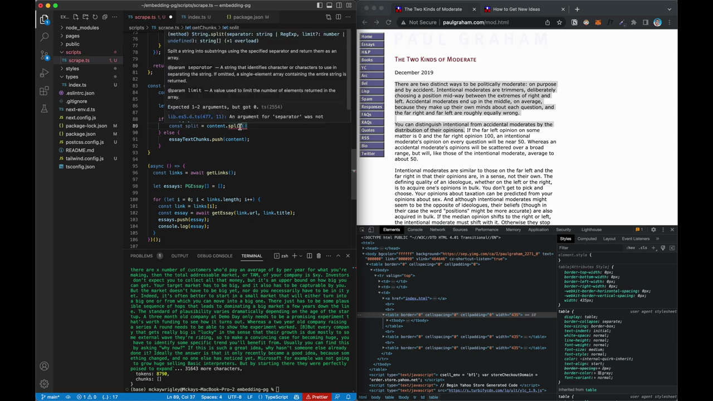Maximize the terminal panel with the chevron-up
Image resolution: width=713 pixels, height=401 pixels.
(x=338, y=256)
